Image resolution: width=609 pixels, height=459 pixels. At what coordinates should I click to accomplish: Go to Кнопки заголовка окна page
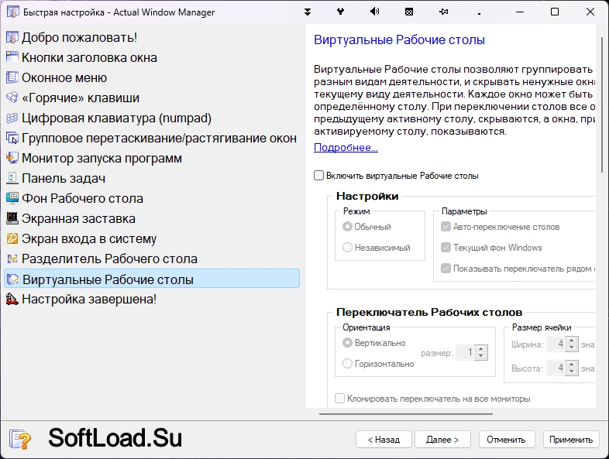[x=81, y=57]
